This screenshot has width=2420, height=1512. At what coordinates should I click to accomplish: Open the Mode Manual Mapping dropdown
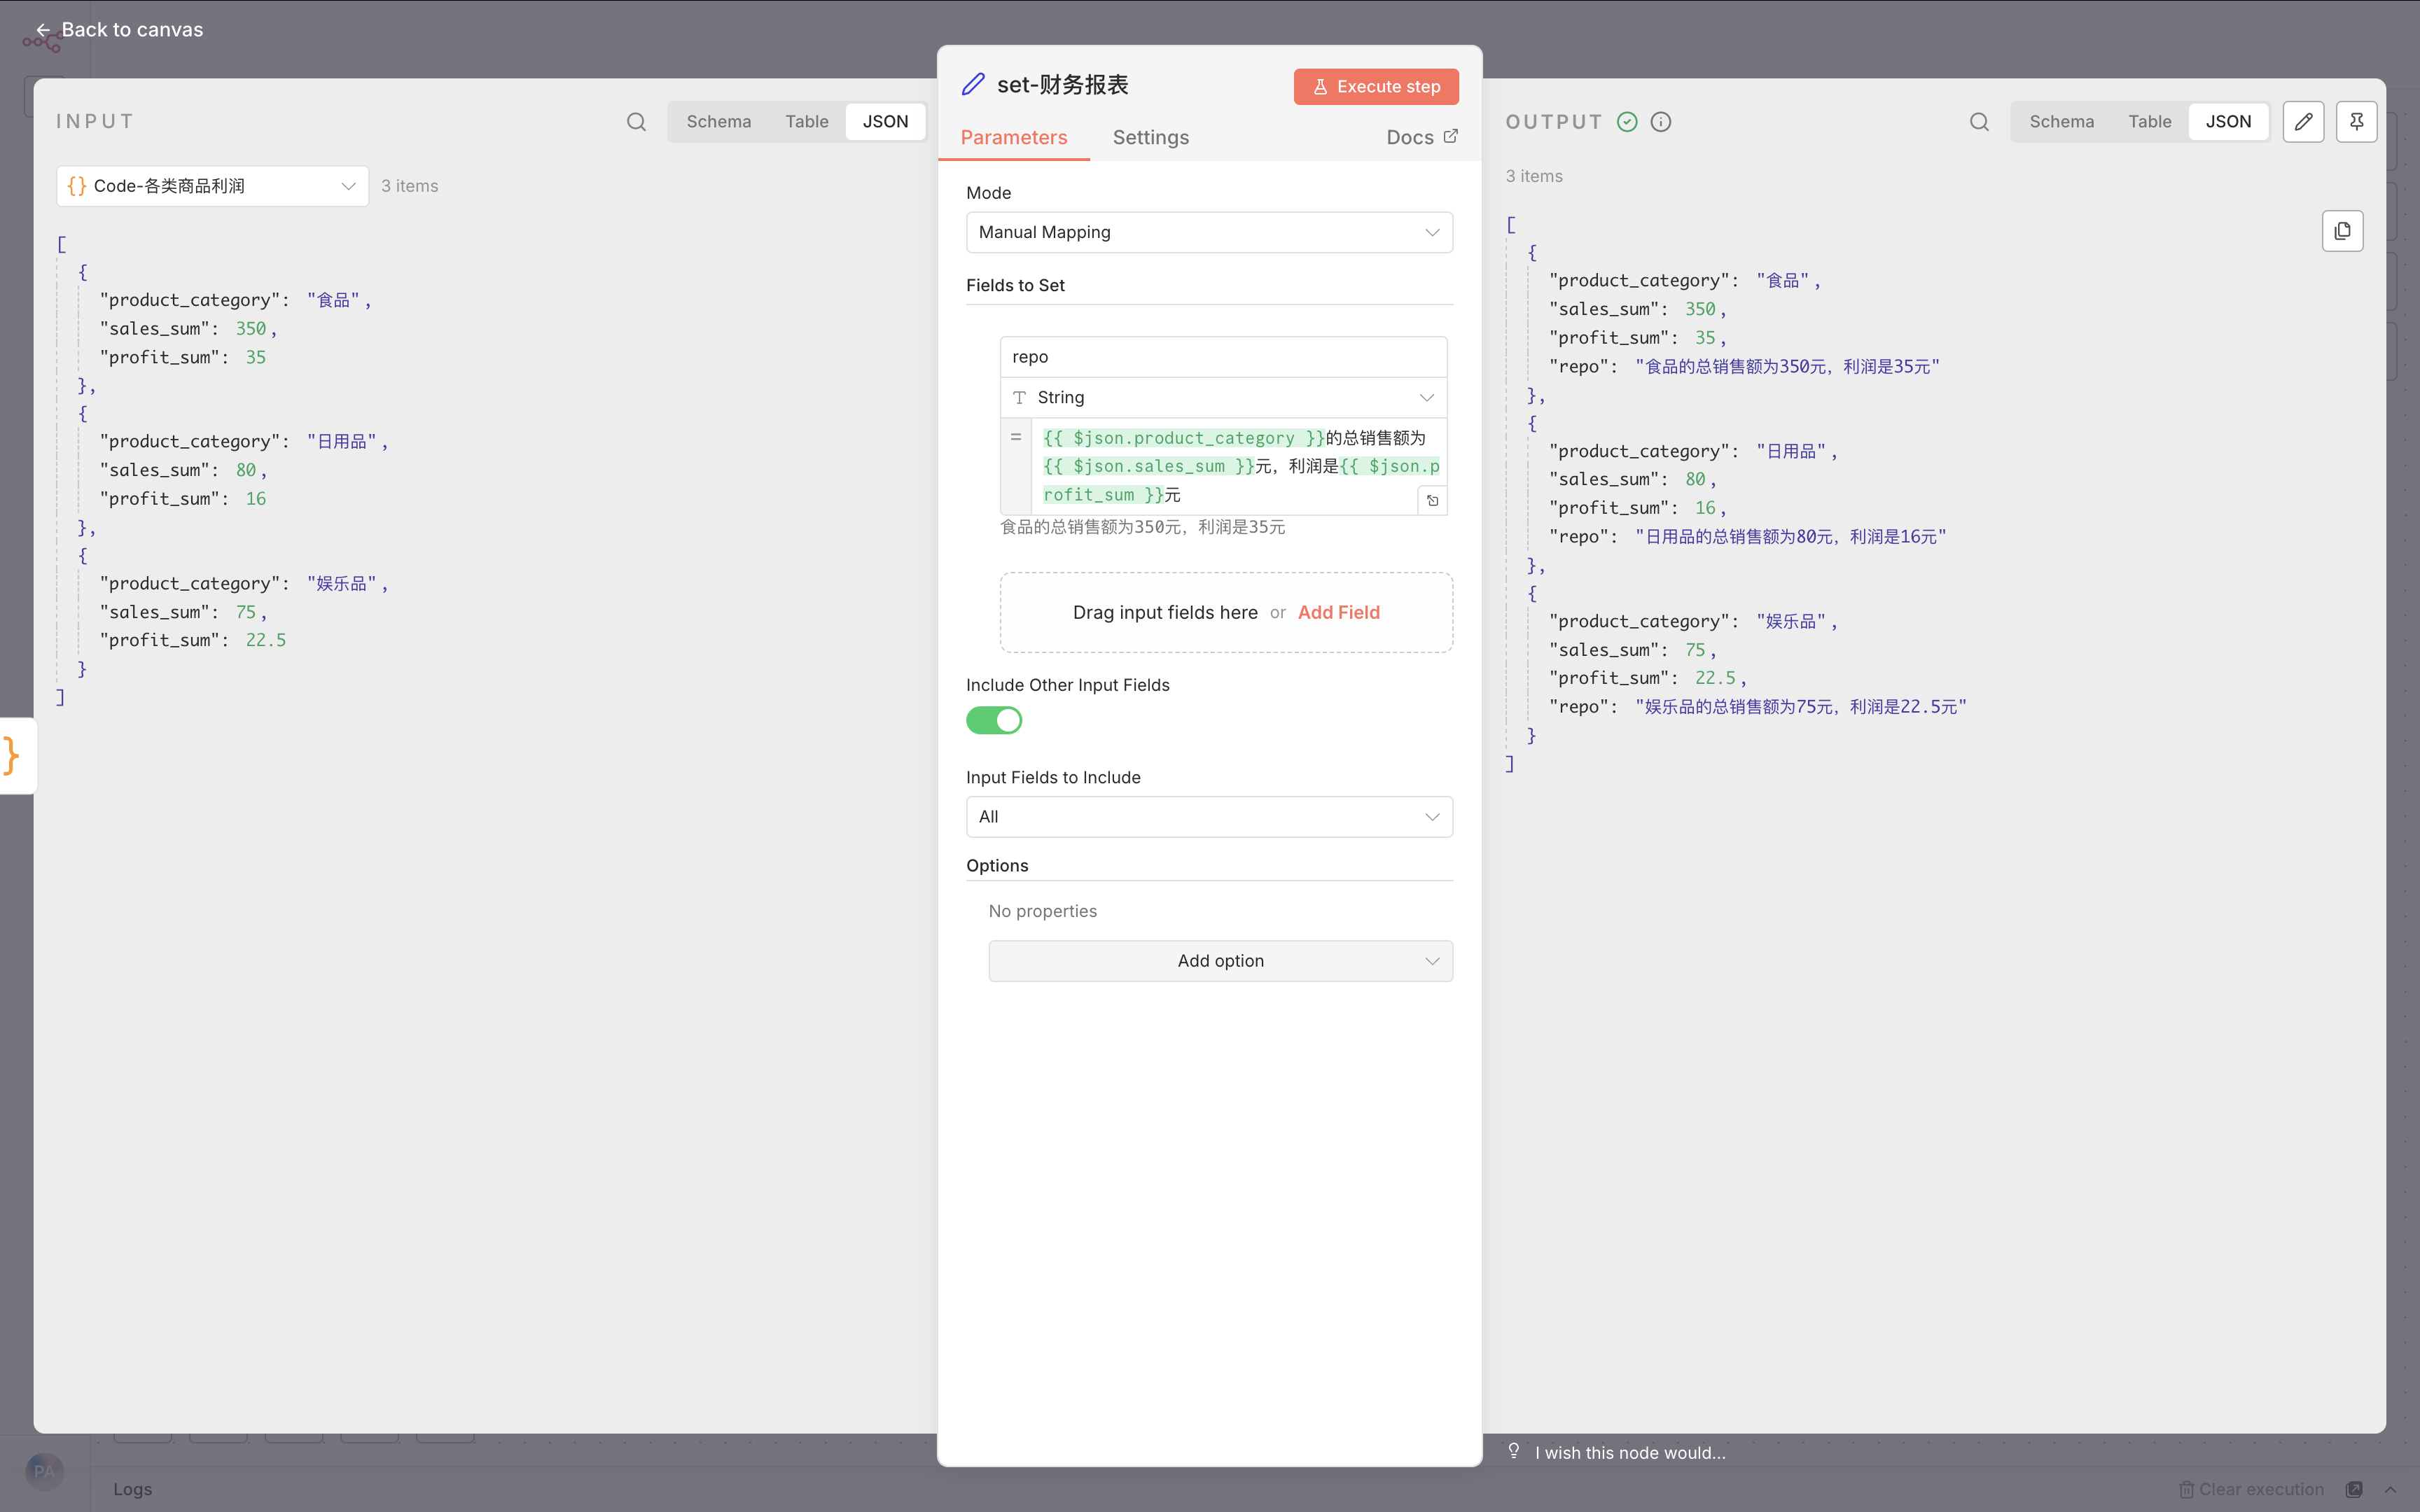point(1209,232)
